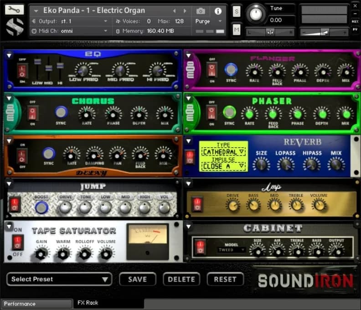Click the wrench edit icon
The image size is (361, 310).
[x=14, y=10]
